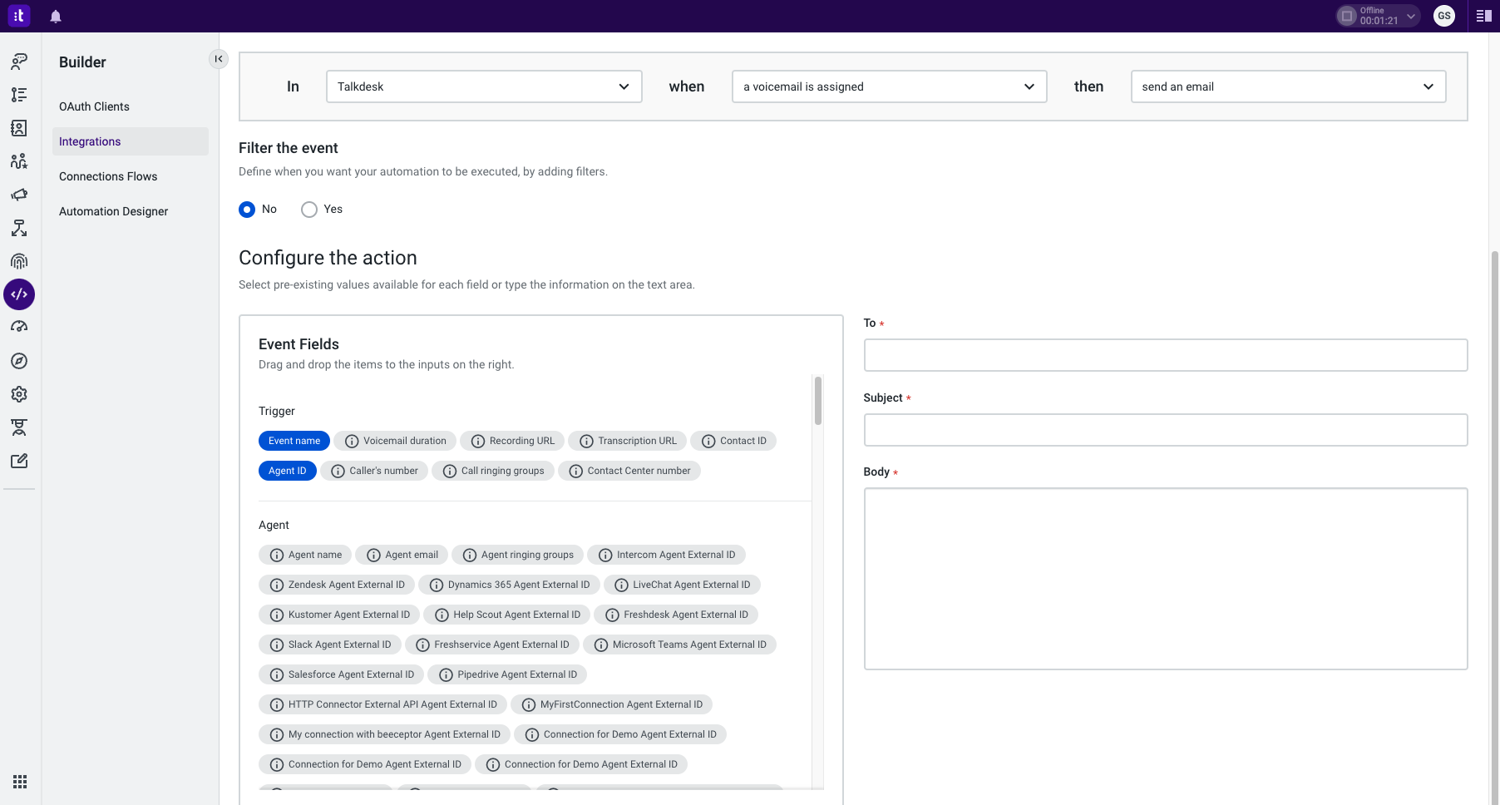This screenshot has height=805, width=1500.
Task: Open the 'a voicemail is assigned' trigger dropdown
Action: coord(889,86)
